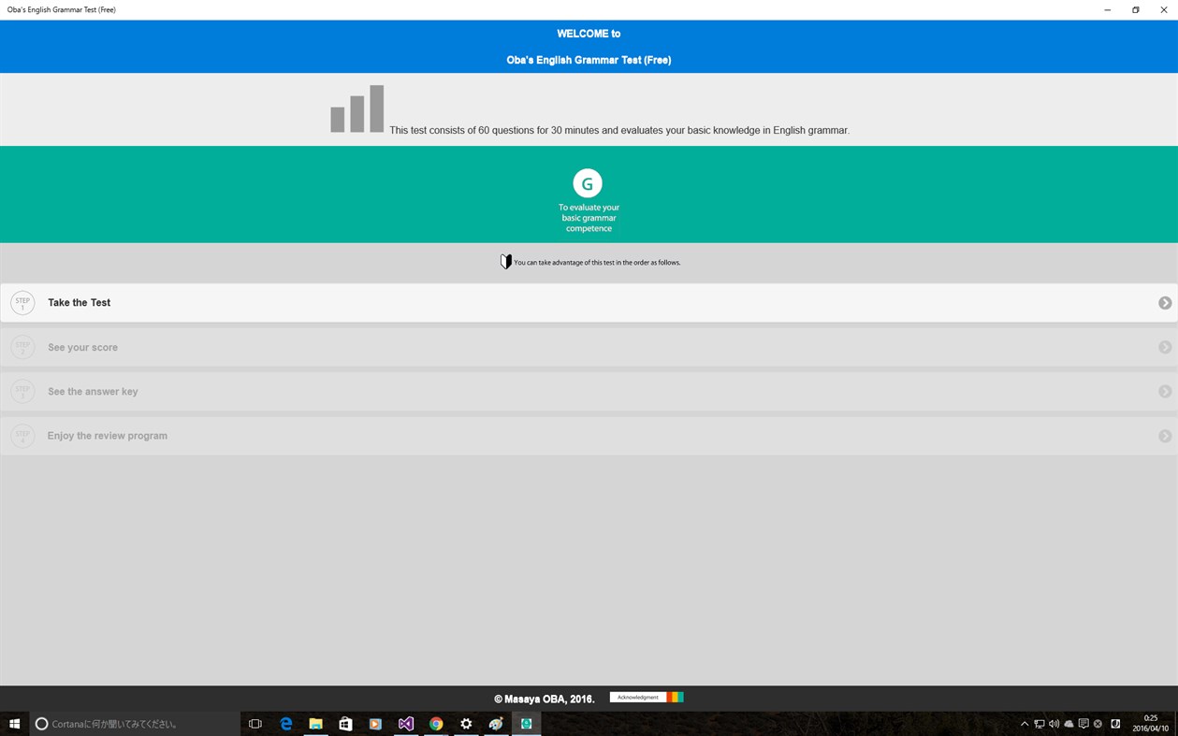Toggle the volume control in system tray
1178x736 pixels.
point(1054,723)
